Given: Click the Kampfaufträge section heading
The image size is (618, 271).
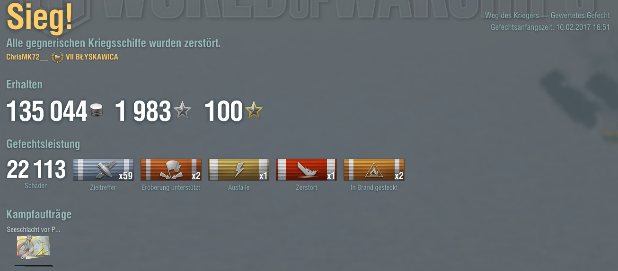Looking at the screenshot, I should [39, 215].
